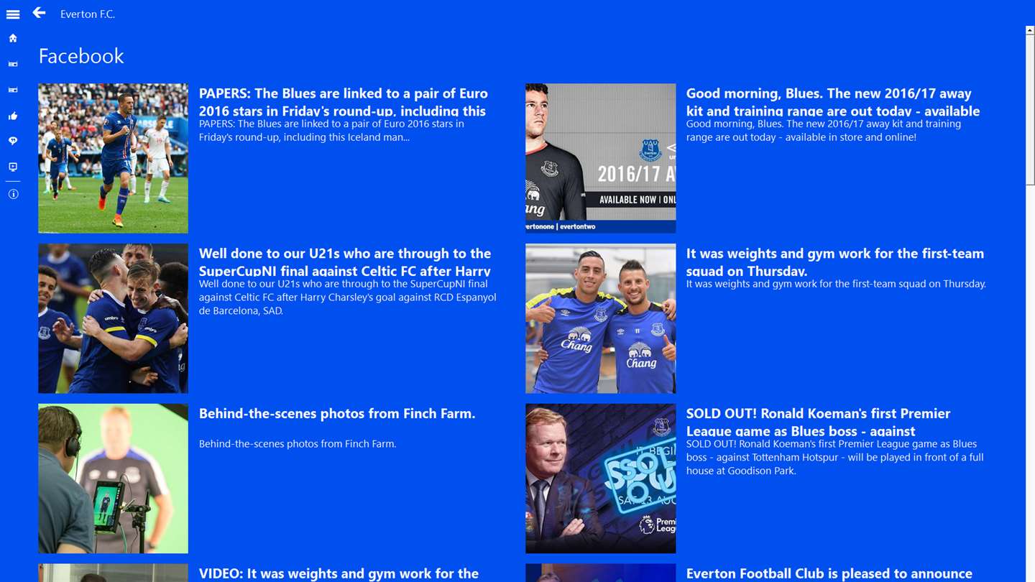Click the vertical scrollbar thumb
The height and width of the screenshot is (582, 1035).
click(1030, 109)
